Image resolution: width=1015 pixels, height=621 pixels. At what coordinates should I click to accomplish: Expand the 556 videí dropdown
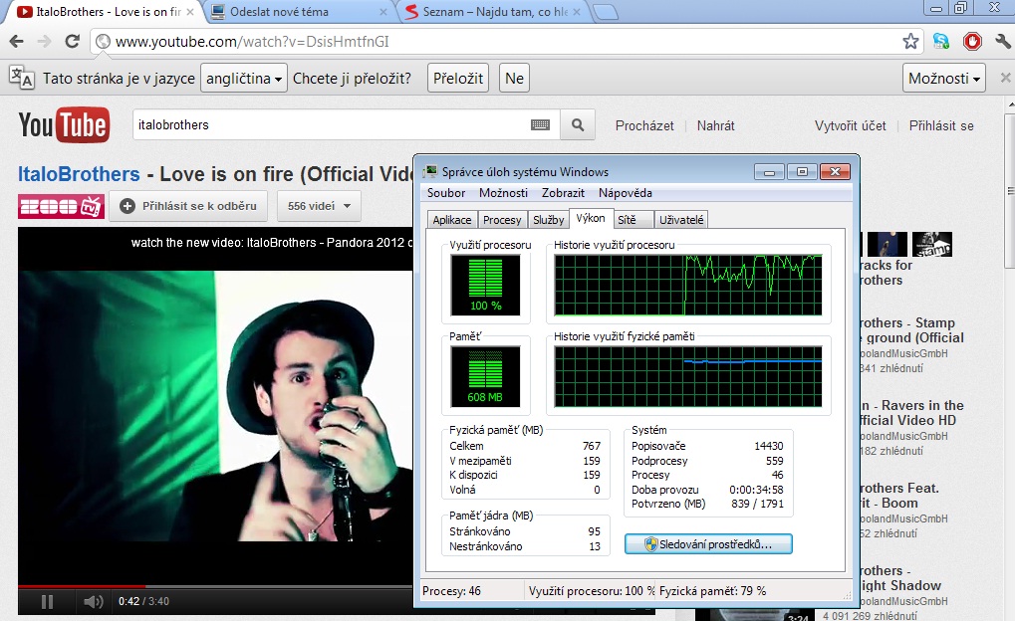(x=319, y=206)
